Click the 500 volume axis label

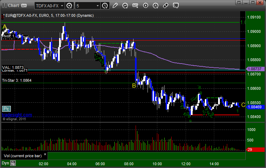tap(250, 140)
